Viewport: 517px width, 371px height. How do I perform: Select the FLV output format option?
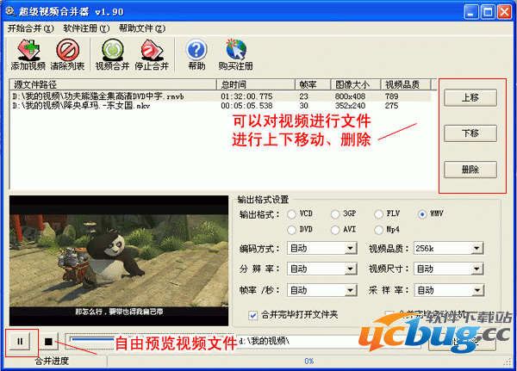pyautogui.click(x=380, y=214)
